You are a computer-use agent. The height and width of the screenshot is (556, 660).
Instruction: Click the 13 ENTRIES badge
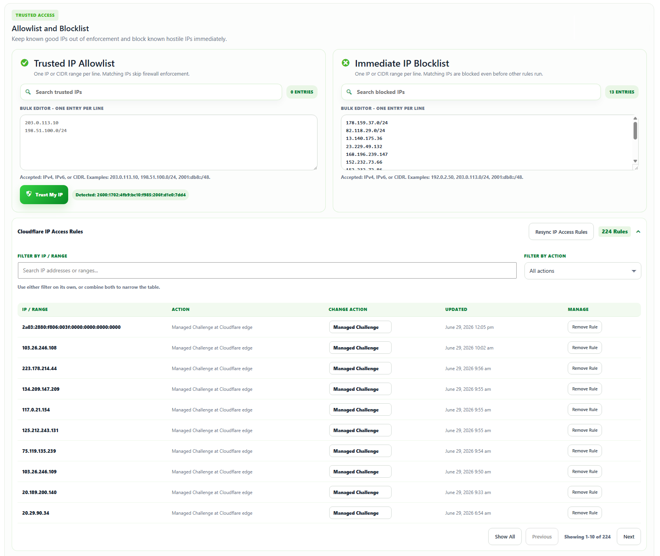621,92
